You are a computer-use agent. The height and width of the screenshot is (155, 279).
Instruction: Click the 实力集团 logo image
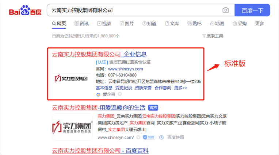tap(72, 127)
